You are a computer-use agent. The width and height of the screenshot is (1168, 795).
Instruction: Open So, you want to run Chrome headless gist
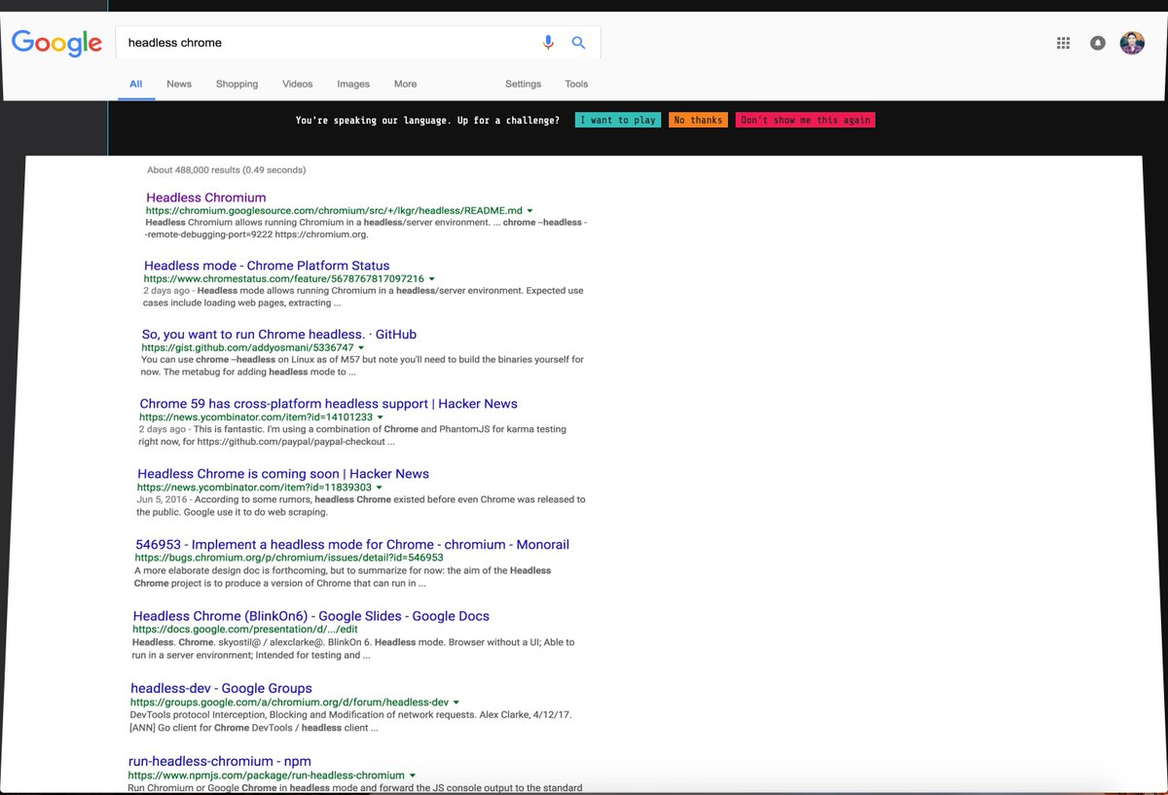coord(279,335)
